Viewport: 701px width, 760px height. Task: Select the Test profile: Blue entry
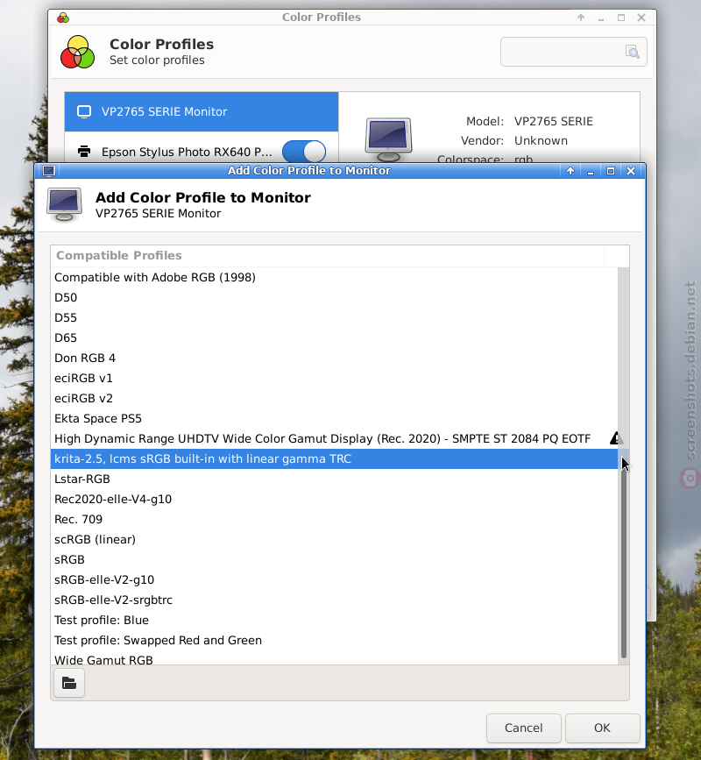[334, 621]
